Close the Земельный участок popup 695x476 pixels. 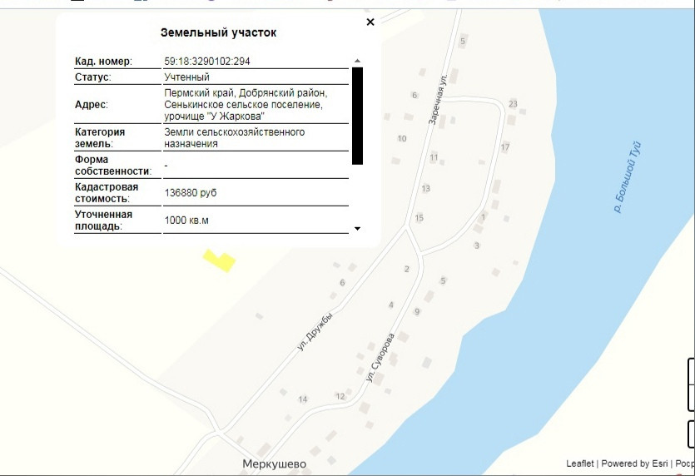pos(370,22)
